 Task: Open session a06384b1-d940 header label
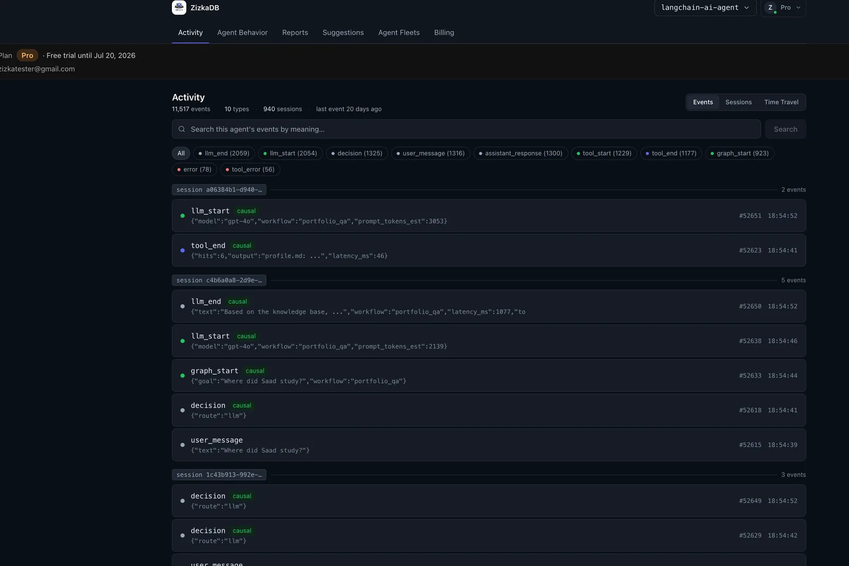(219, 190)
